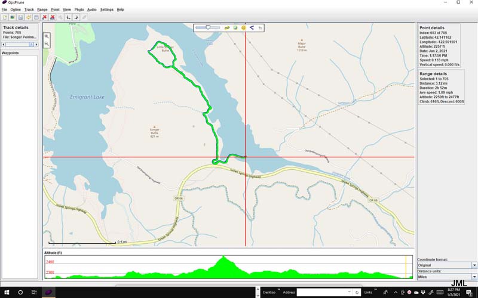Screen dimensions: 478x298
Task: Click the Windows Start button
Action: pyautogui.click(x=6, y=292)
